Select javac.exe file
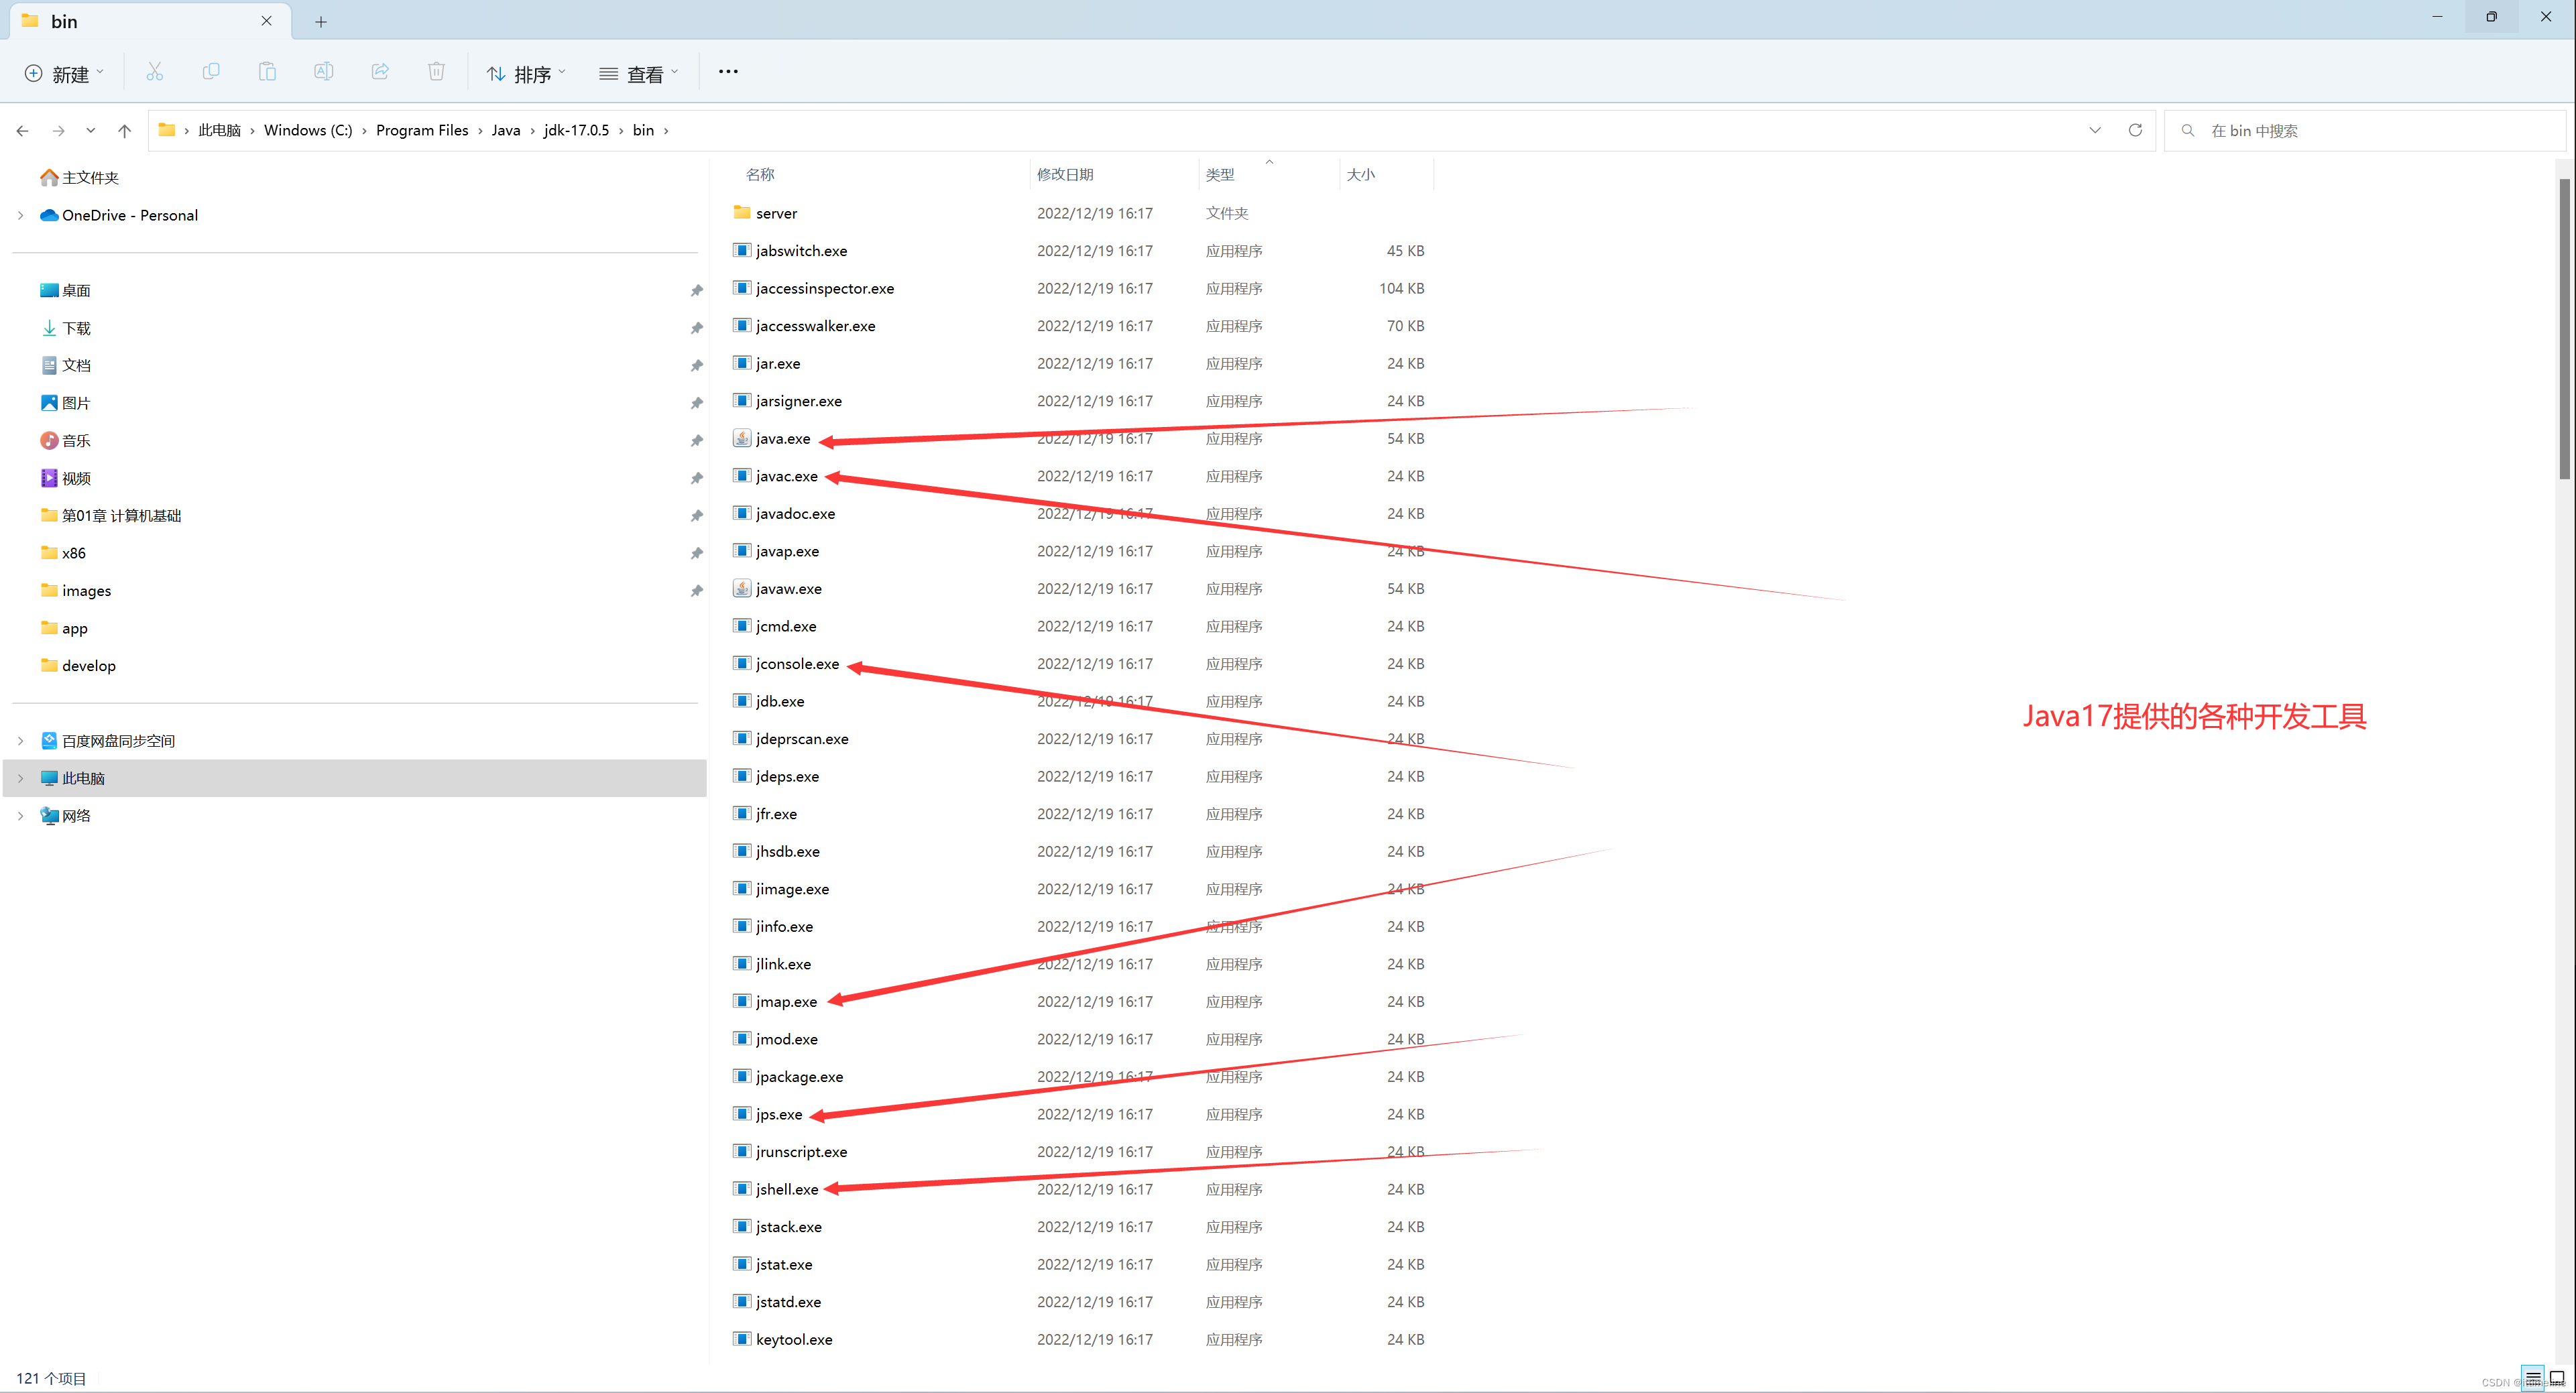The height and width of the screenshot is (1393, 2576). 786,476
